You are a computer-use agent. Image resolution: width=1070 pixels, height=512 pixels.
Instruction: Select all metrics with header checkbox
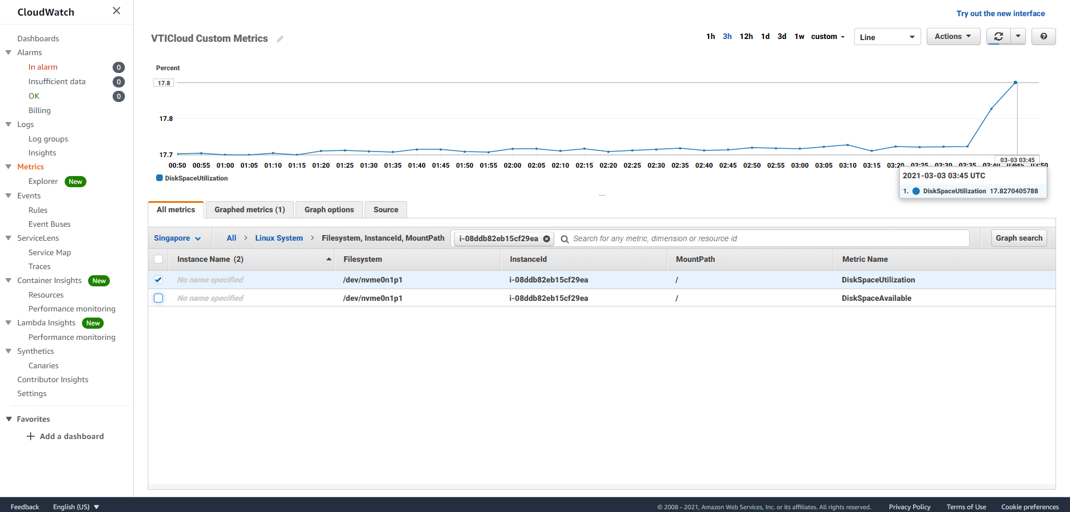click(x=158, y=259)
